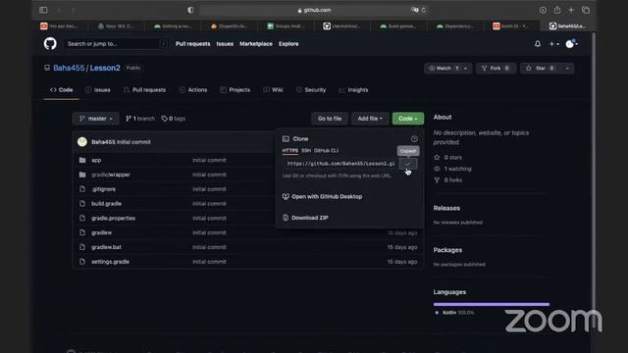Open the Lesson2 repository link
Screen dimensions: 628x353
105,68
